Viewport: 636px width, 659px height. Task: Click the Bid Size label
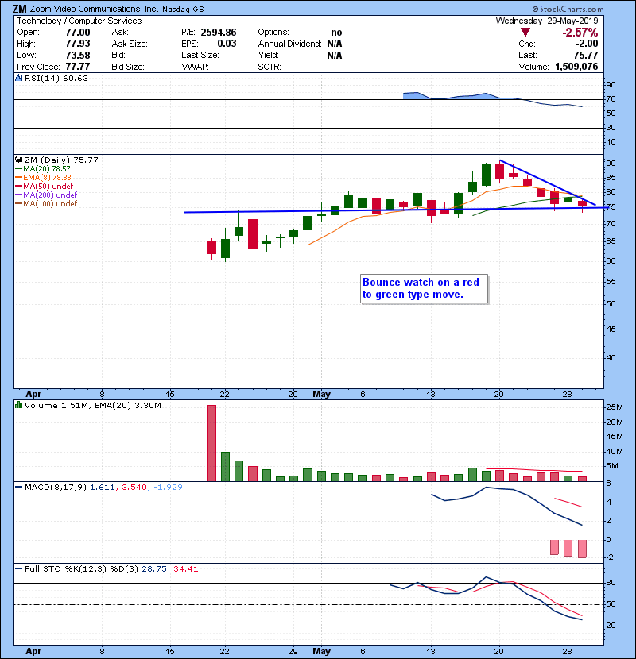click(x=128, y=67)
